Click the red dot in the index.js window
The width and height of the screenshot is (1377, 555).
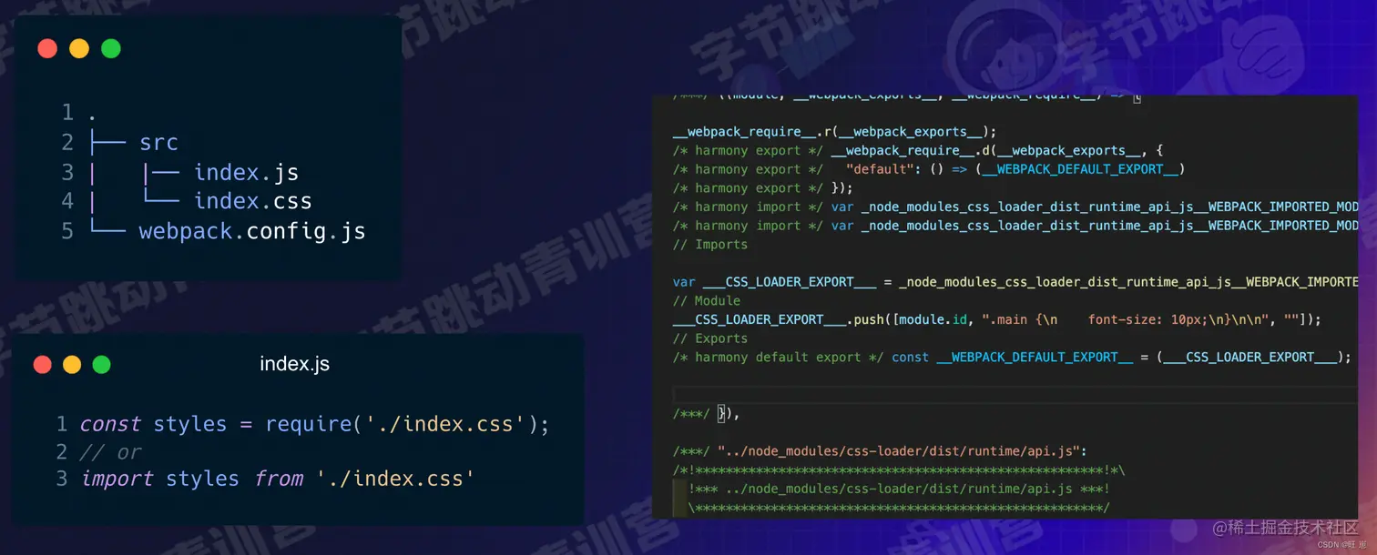click(x=42, y=365)
